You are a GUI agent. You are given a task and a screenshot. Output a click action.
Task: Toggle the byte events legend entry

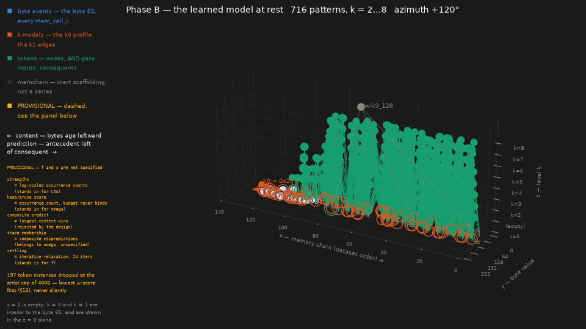(x=57, y=16)
